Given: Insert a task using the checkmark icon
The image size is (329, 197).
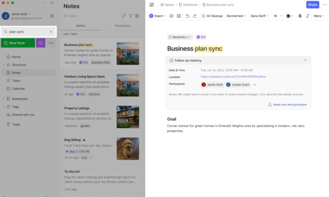Looking at the screenshot, I should 171,16.
